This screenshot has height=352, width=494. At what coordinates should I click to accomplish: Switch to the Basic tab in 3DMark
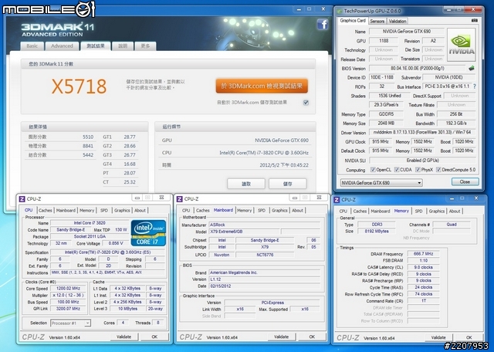point(32,46)
